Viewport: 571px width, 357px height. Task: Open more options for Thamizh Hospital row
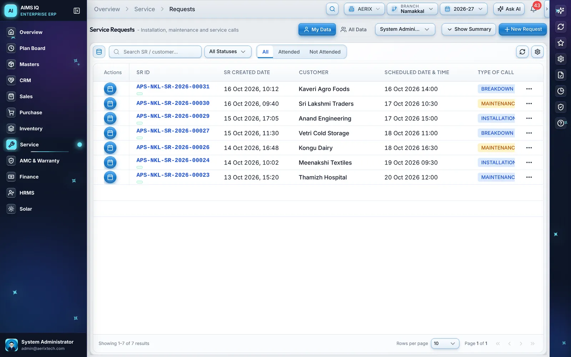click(529, 177)
